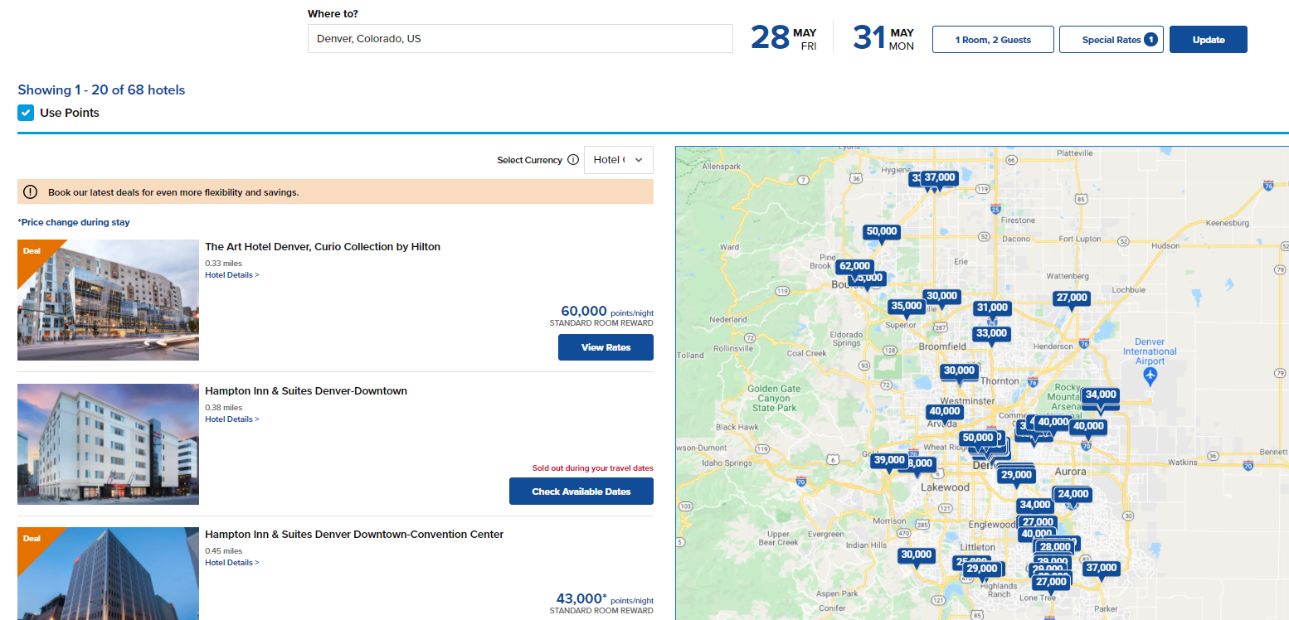Viewport: 1289px width, 620px height.
Task: Click the 0.33 miles distance text
Action: [223, 264]
